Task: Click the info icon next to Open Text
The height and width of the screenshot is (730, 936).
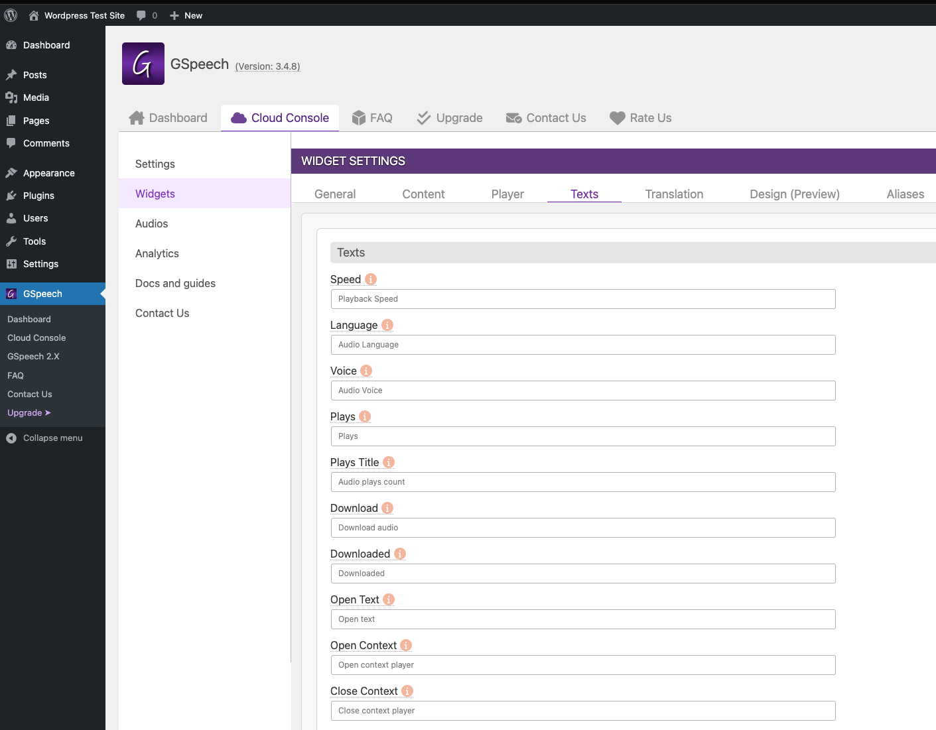Action: click(389, 599)
